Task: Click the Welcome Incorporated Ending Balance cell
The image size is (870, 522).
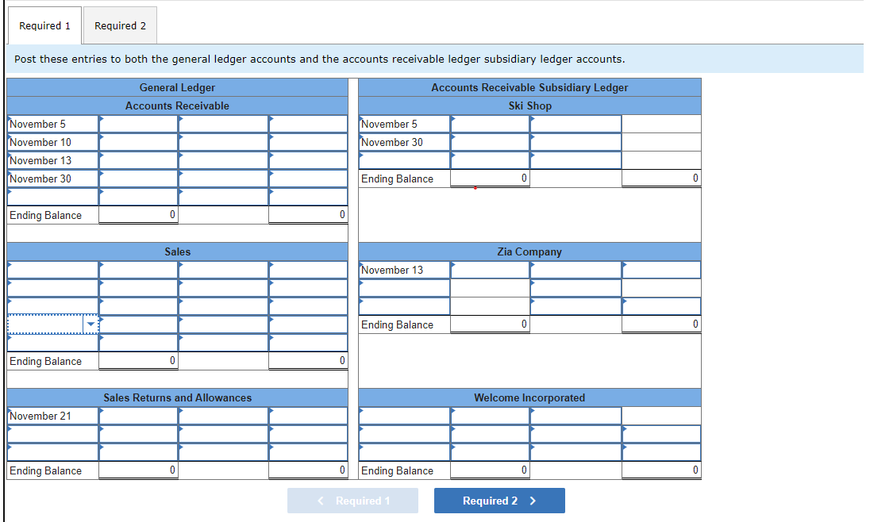Action: pyautogui.click(x=489, y=470)
